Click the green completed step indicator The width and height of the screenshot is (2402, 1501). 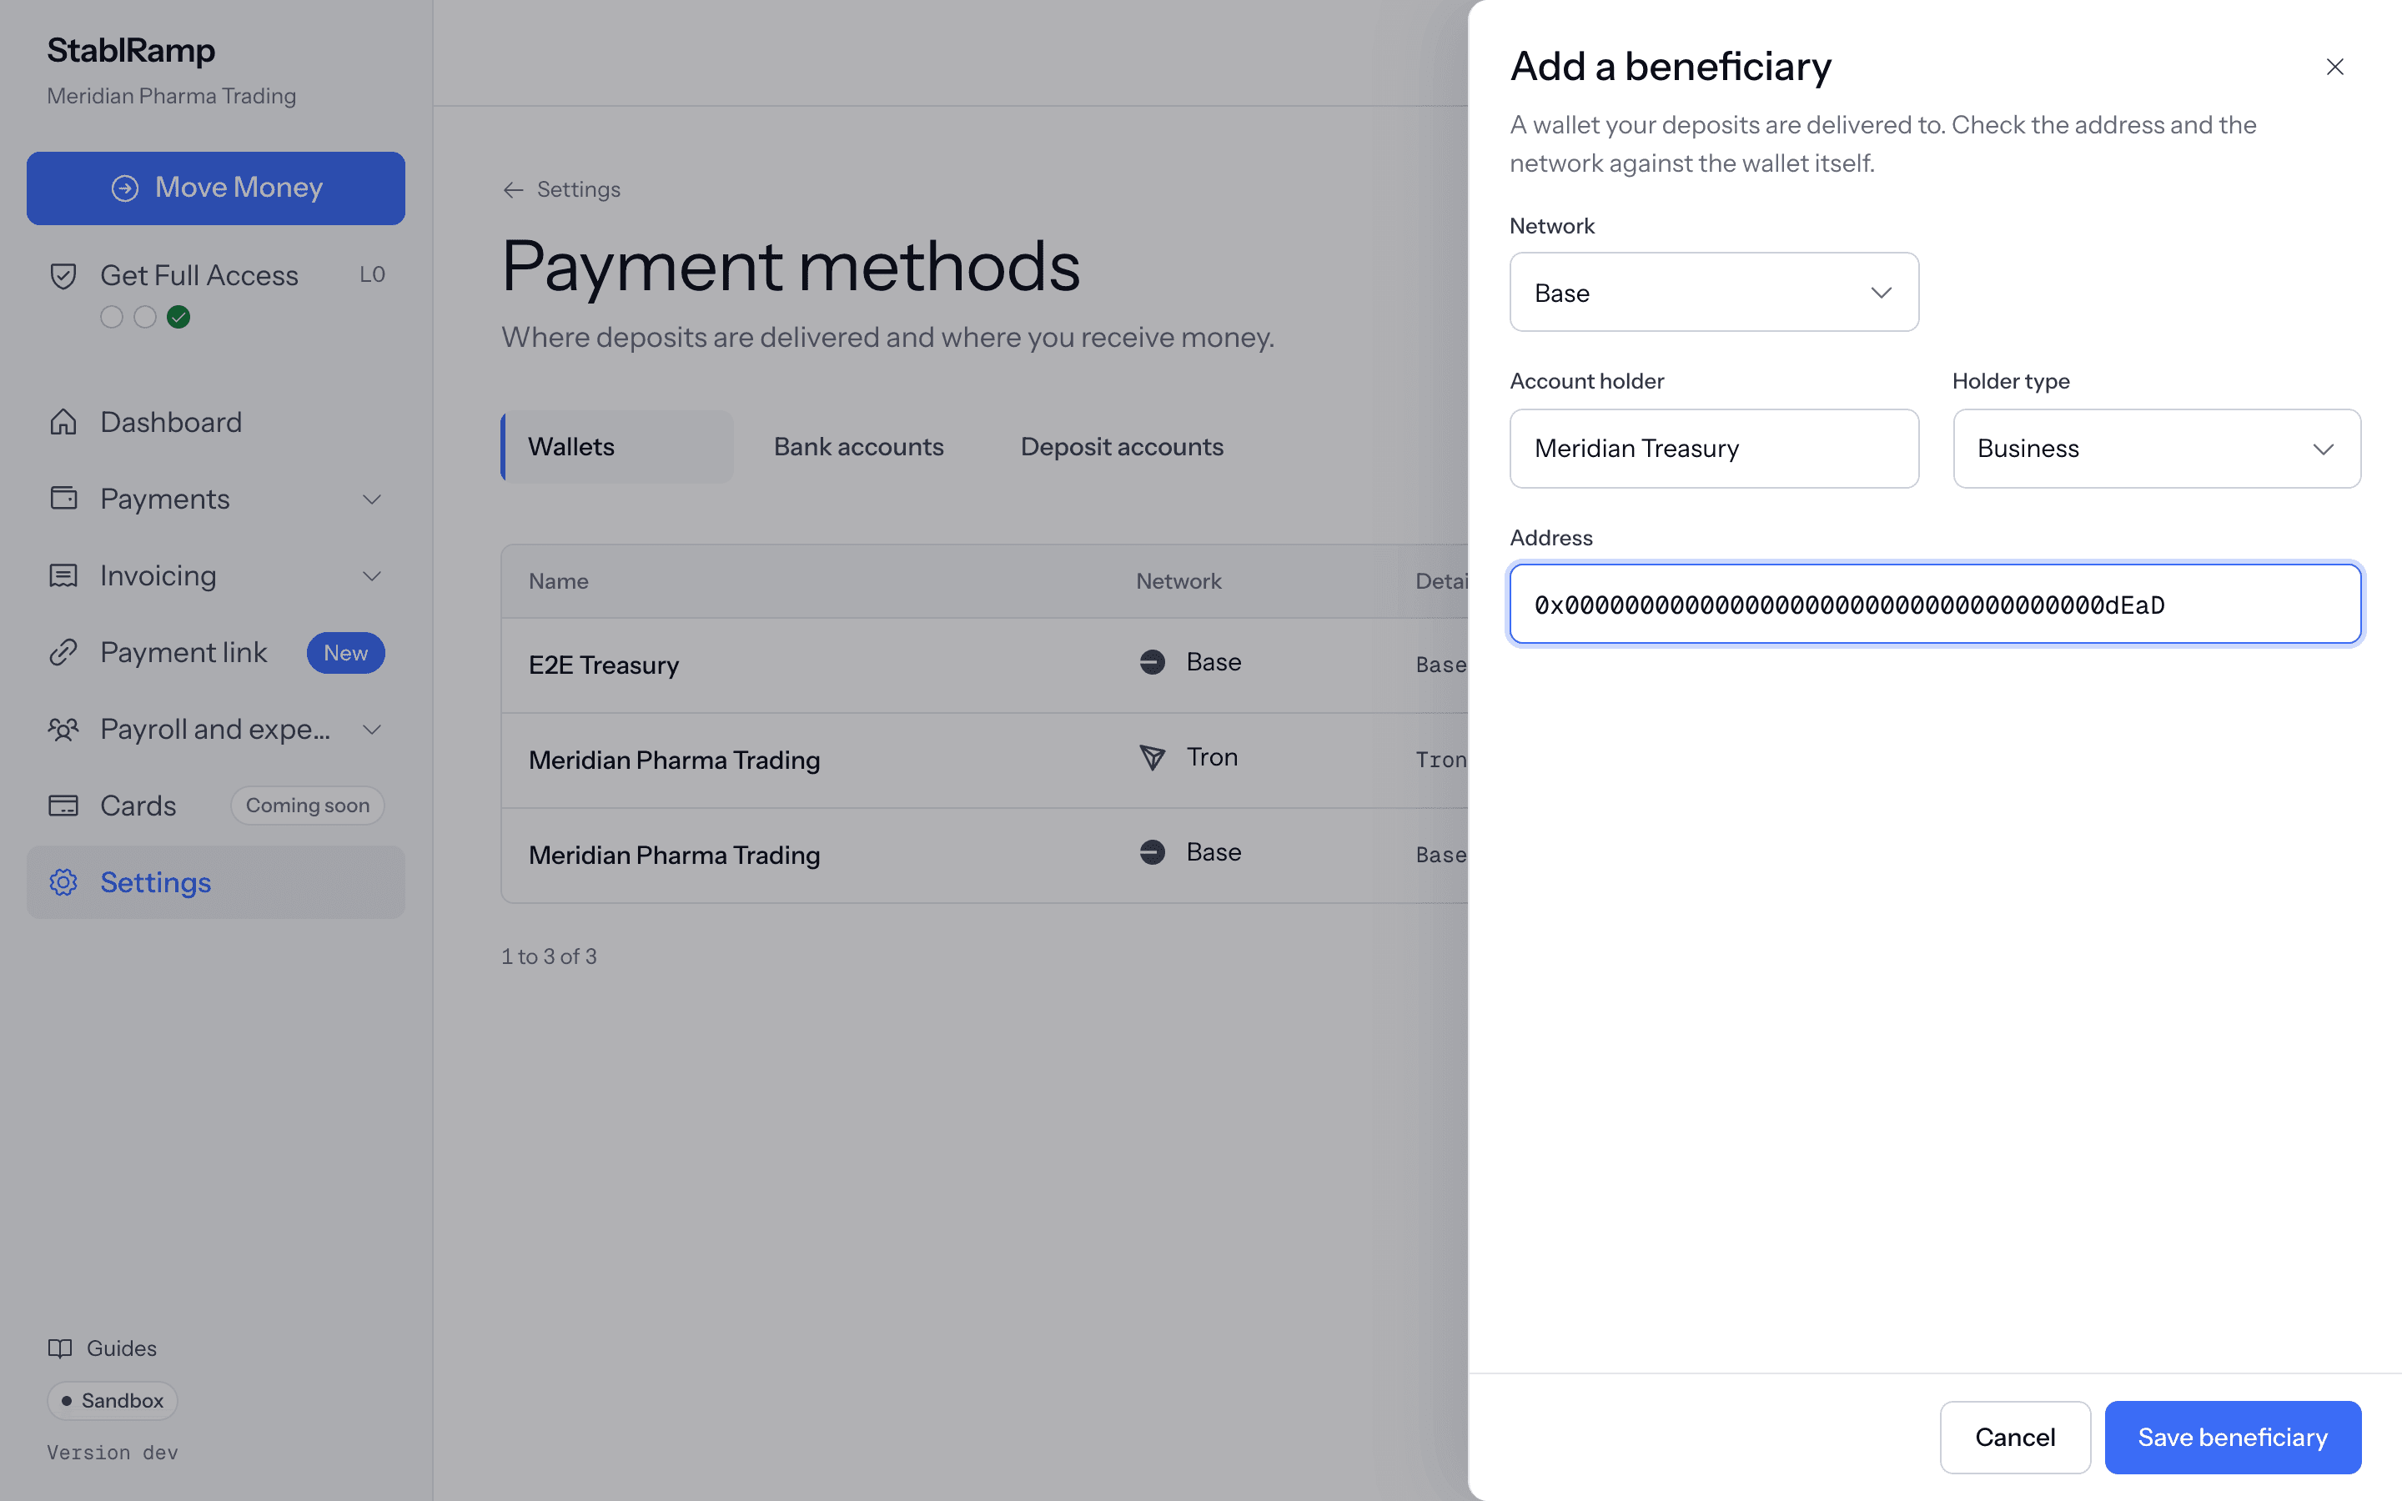178,317
